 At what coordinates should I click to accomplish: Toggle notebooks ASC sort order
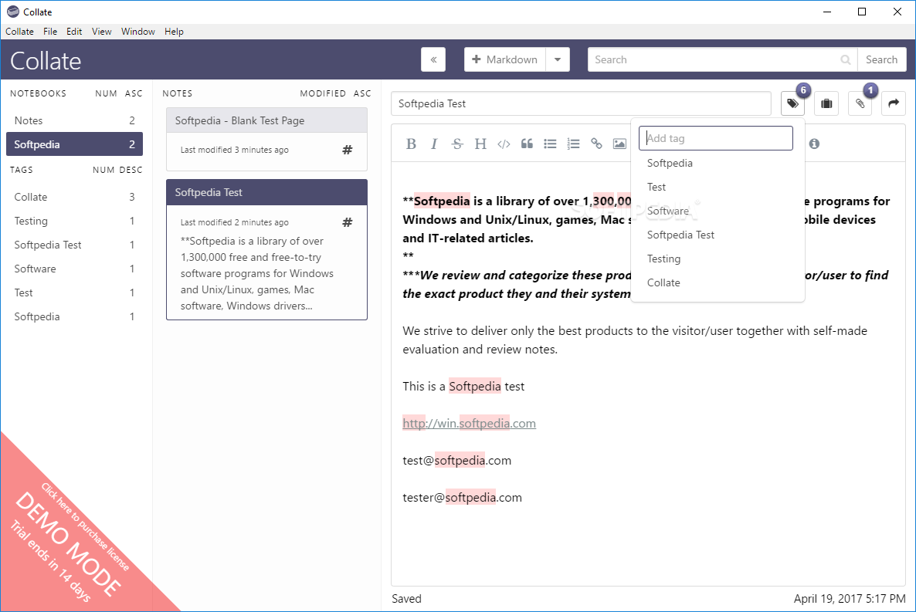click(134, 93)
